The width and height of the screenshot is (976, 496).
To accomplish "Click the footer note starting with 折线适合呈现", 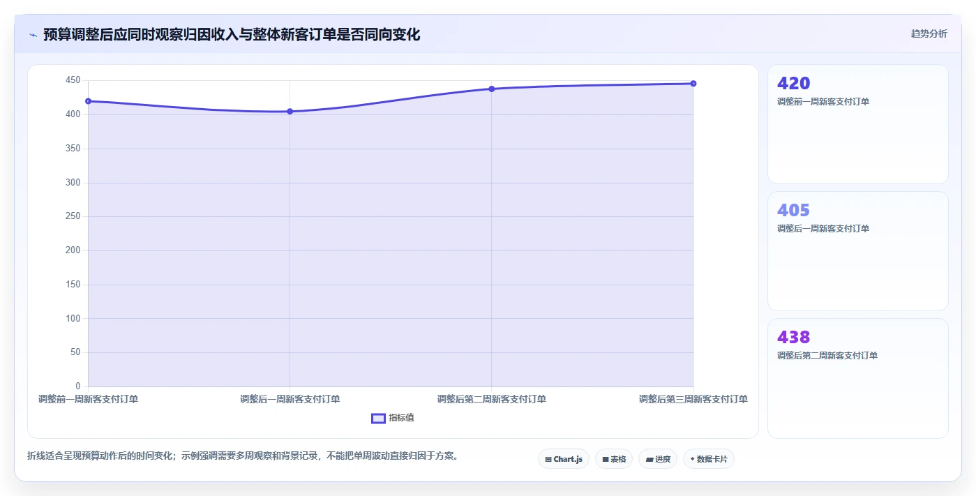I will coord(243,456).
